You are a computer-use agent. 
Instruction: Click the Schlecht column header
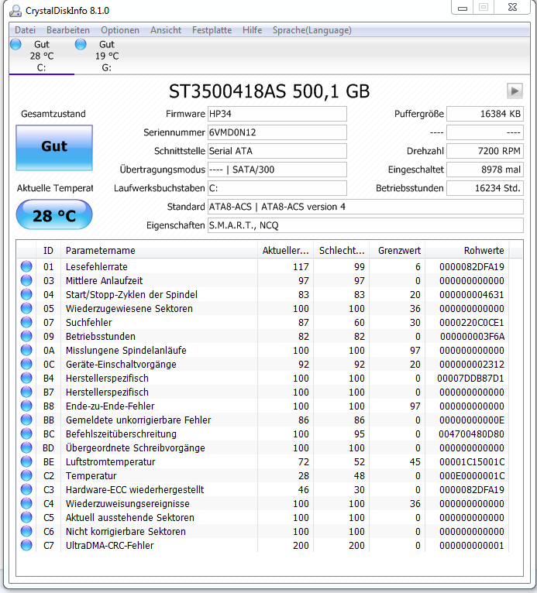[x=342, y=250]
